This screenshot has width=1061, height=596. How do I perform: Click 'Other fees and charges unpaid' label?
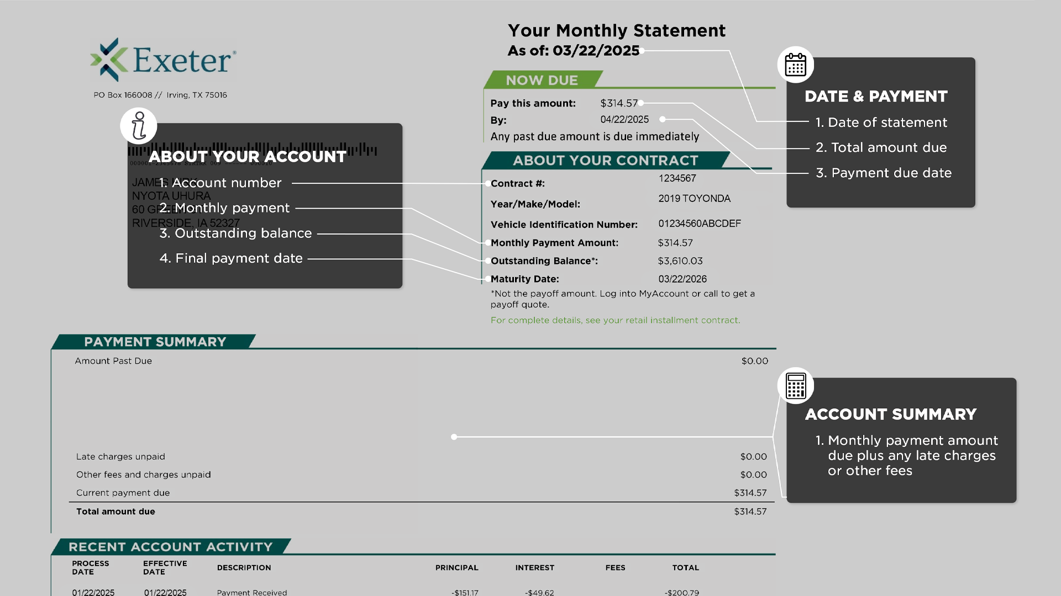(x=144, y=475)
